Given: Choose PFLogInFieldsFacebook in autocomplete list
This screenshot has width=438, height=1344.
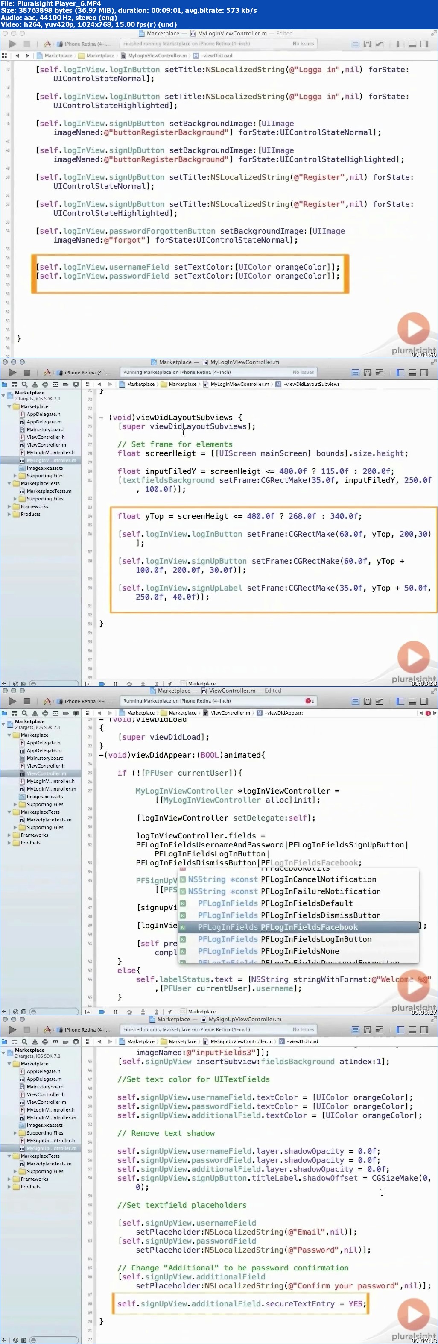Looking at the screenshot, I should 299,927.
